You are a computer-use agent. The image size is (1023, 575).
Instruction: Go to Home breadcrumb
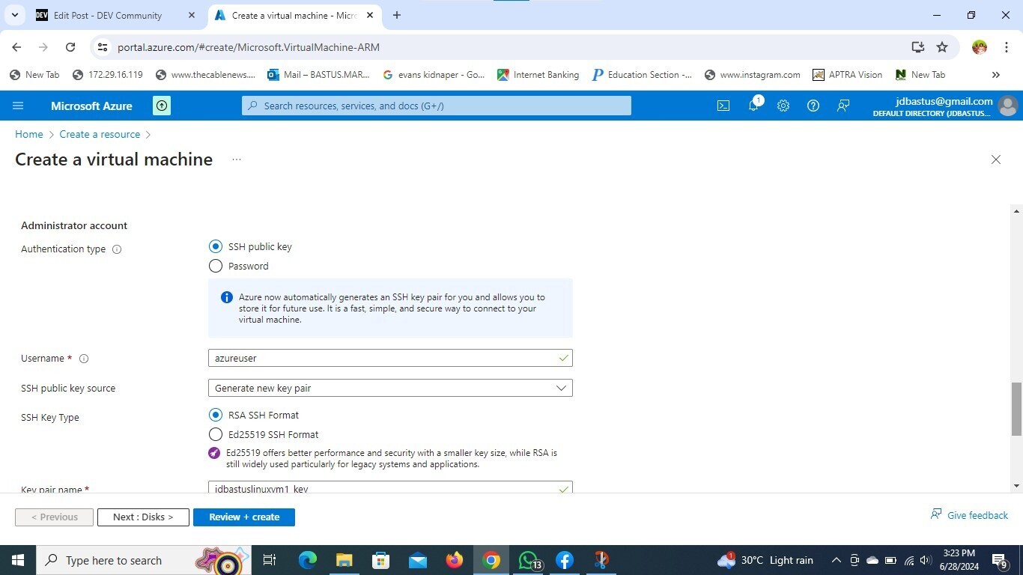pyautogui.click(x=29, y=134)
